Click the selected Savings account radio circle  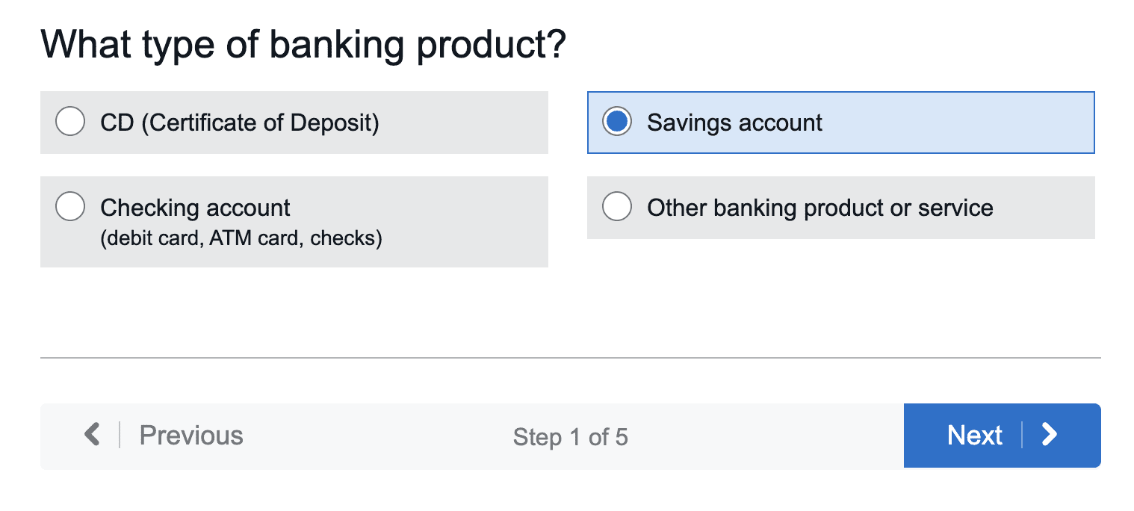[x=617, y=122]
